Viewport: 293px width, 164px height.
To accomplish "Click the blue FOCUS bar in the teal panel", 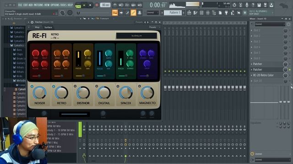I will [100, 58].
